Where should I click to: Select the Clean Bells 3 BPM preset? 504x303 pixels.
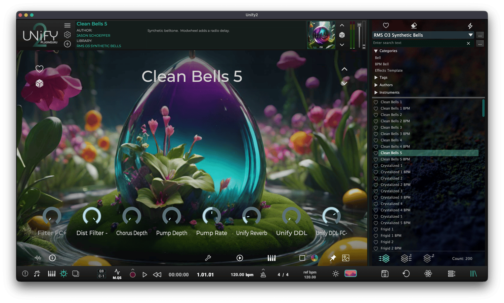tap(395, 134)
